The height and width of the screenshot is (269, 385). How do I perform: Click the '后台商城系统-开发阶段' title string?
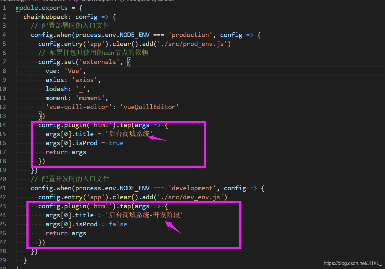[x=144, y=215]
